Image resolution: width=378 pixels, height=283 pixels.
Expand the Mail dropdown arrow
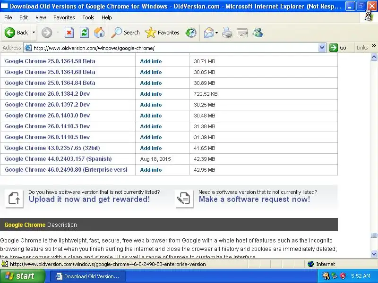coord(216,33)
